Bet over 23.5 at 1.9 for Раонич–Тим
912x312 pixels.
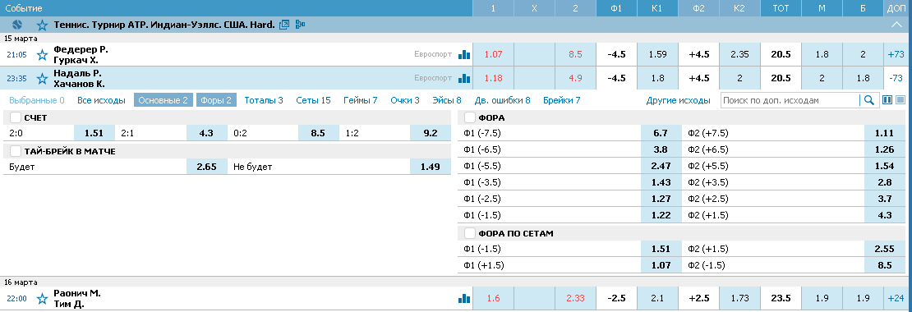coord(863,299)
